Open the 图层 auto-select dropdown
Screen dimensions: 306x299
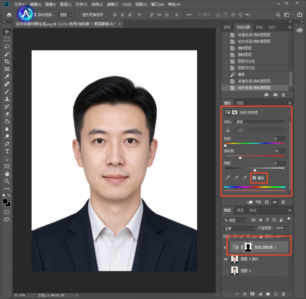pos(65,15)
